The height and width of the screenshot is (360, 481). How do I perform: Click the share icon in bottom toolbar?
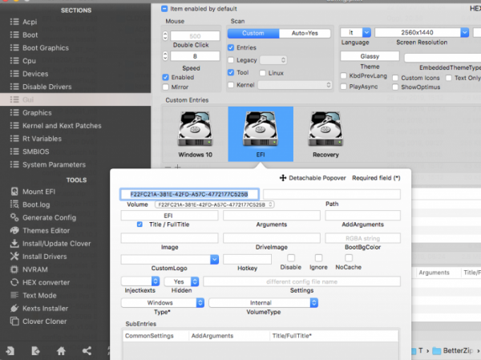point(87,351)
